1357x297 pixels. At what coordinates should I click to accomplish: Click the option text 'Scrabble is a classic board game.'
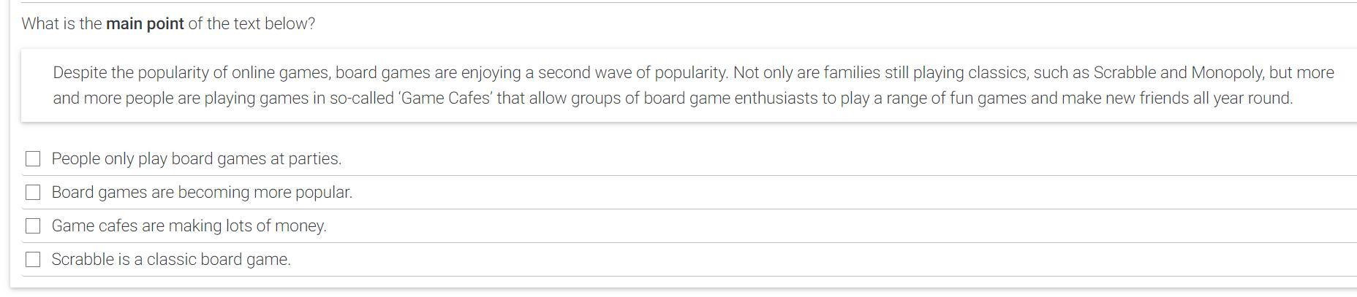coord(171,259)
